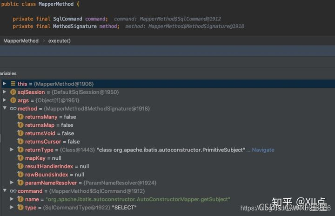Viewport: 335px width, 216px height.
Task: Collapse the command variable node
Action: click(x=5, y=190)
